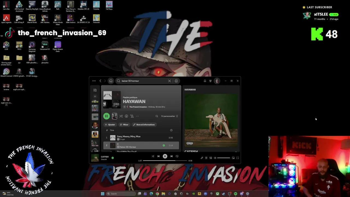This screenshot has width=350, height=197.
Task: Open the Spotify profile avatar menu
Action: [217, 81]
